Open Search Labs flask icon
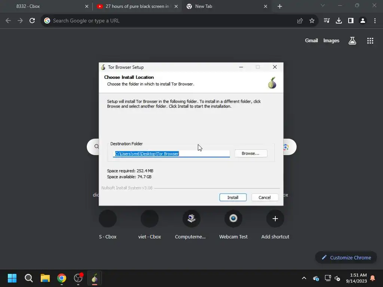The image size is (383, 287). [x=352, y=41]
